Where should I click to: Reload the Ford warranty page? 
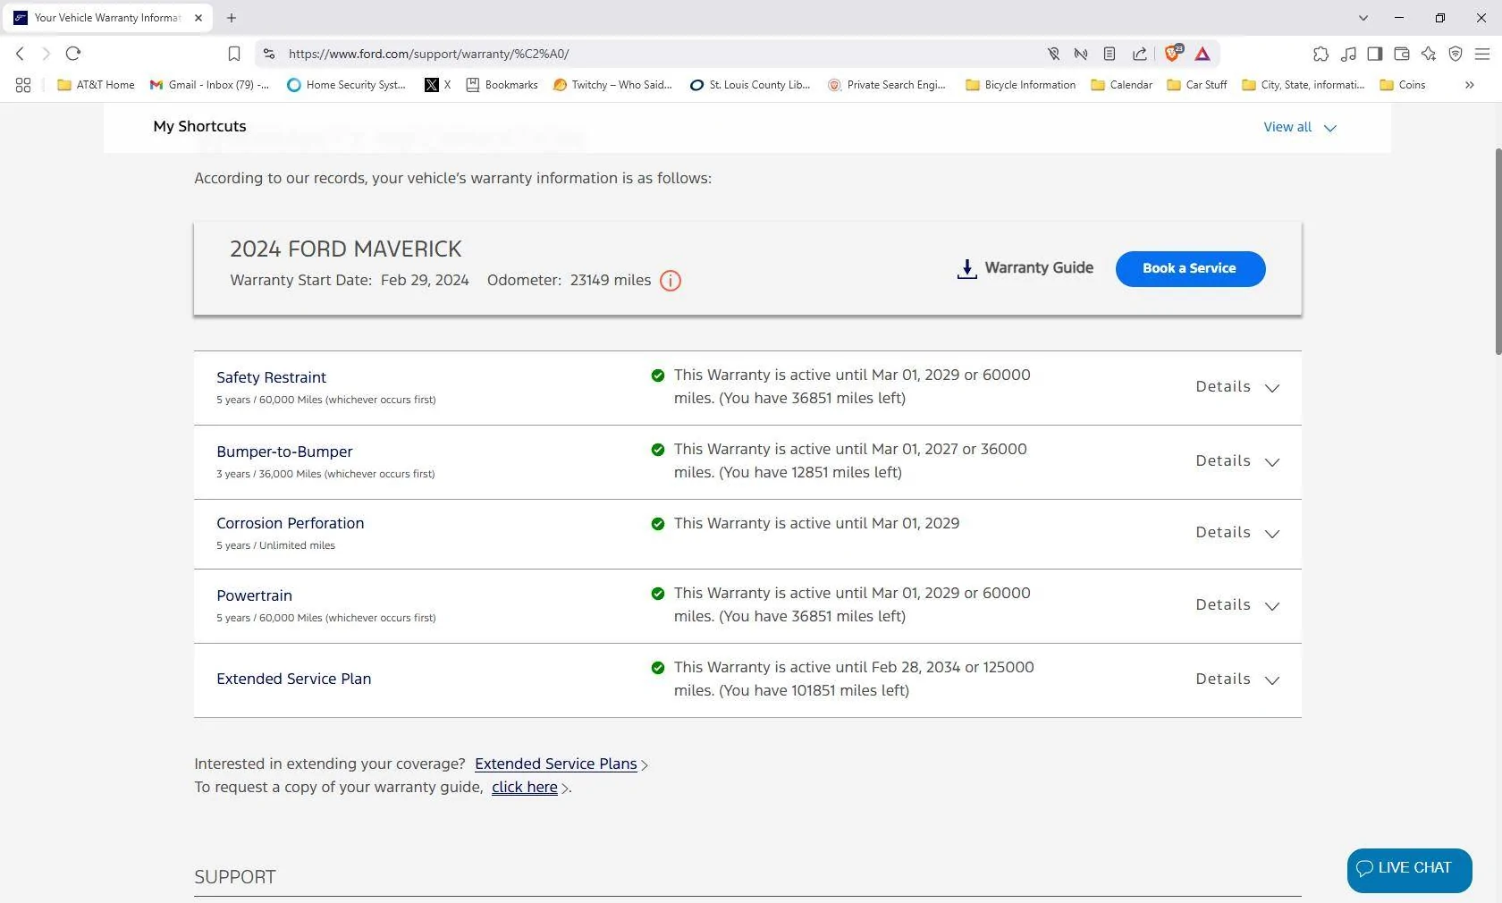[x=73, y=54]
